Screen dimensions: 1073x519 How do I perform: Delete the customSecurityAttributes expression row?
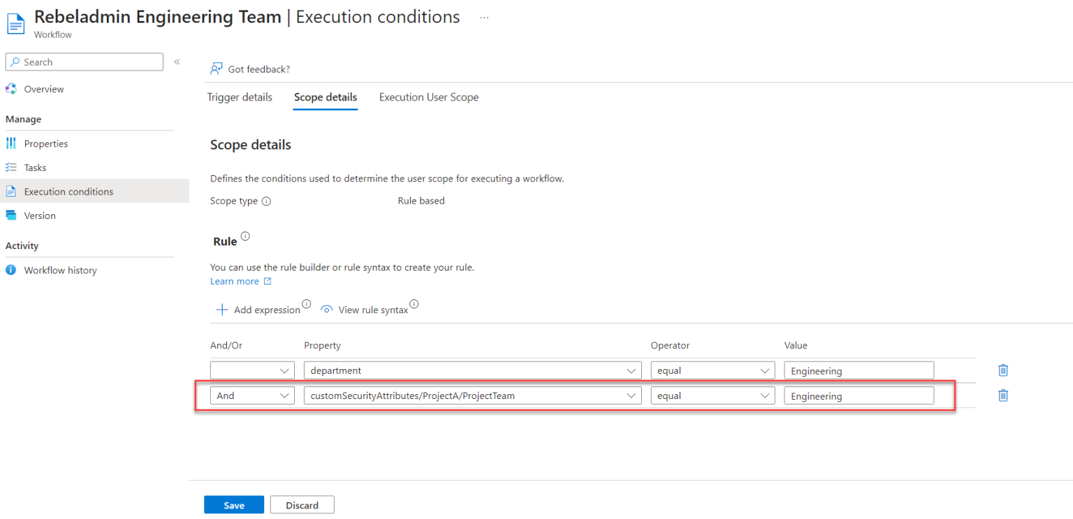(1003, 396)
